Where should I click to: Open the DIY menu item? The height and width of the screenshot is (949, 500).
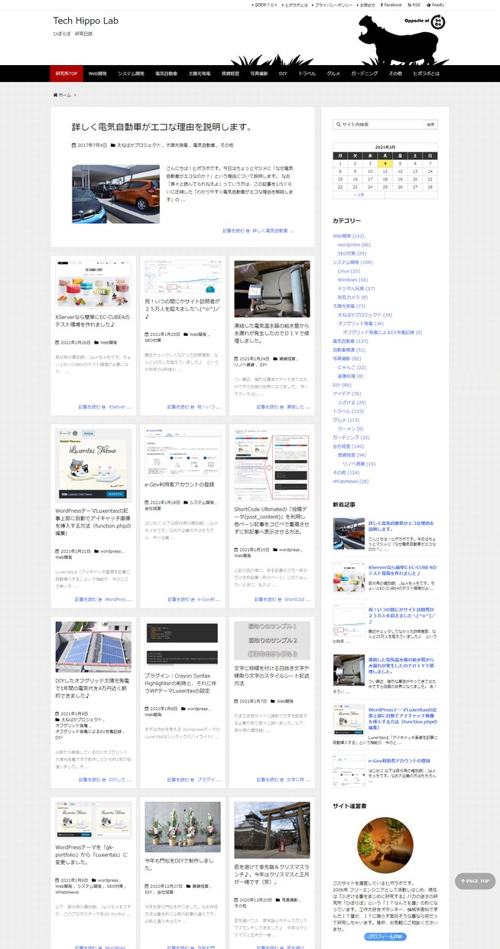pos(283,73)
